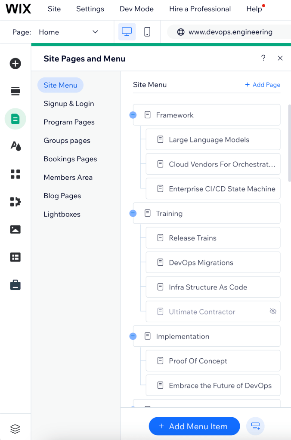Select the Release Trains page
The height and width of the screenshot is (440, 291).
point(213,238)
